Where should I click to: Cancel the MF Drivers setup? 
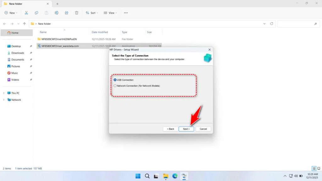coord(203,129)
